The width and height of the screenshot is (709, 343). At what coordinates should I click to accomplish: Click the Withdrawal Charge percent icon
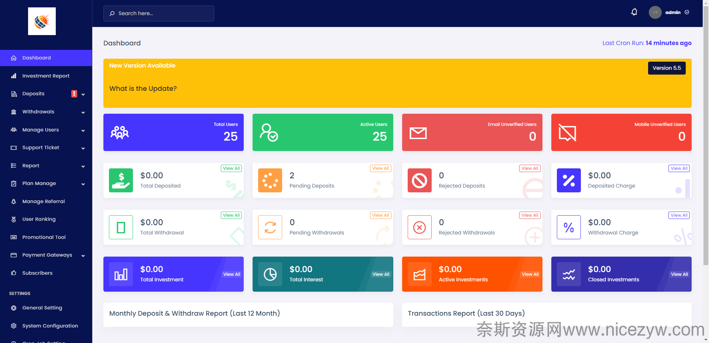569,227
